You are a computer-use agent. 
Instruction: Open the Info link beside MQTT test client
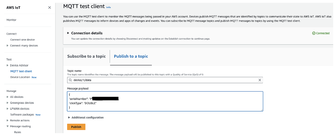click(109, 7)
